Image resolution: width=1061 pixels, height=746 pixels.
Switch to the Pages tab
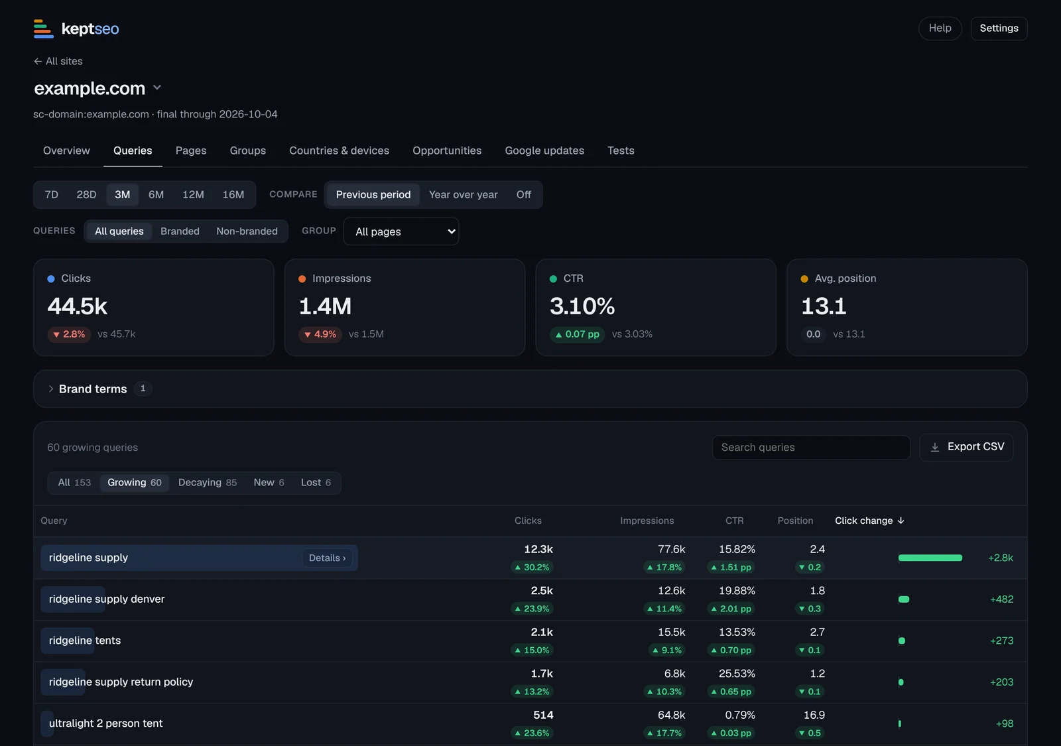tap(191, 151)
